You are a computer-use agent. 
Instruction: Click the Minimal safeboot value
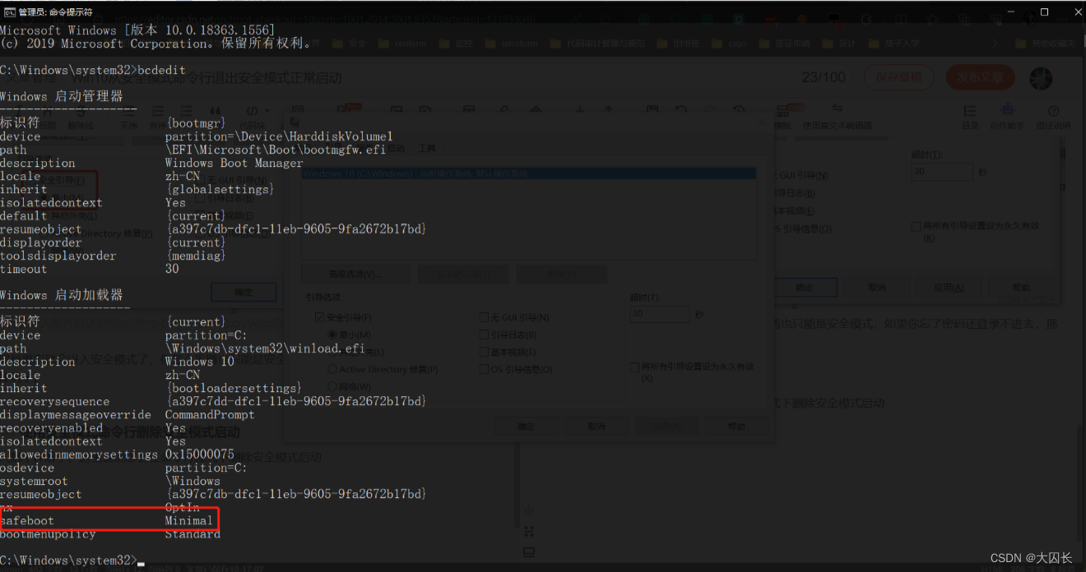(x=189, y=520)
